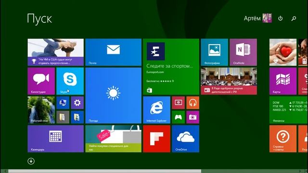Open the Sale shopping tile
Screen dimensions: 308x173
click(x=114, y=139)
